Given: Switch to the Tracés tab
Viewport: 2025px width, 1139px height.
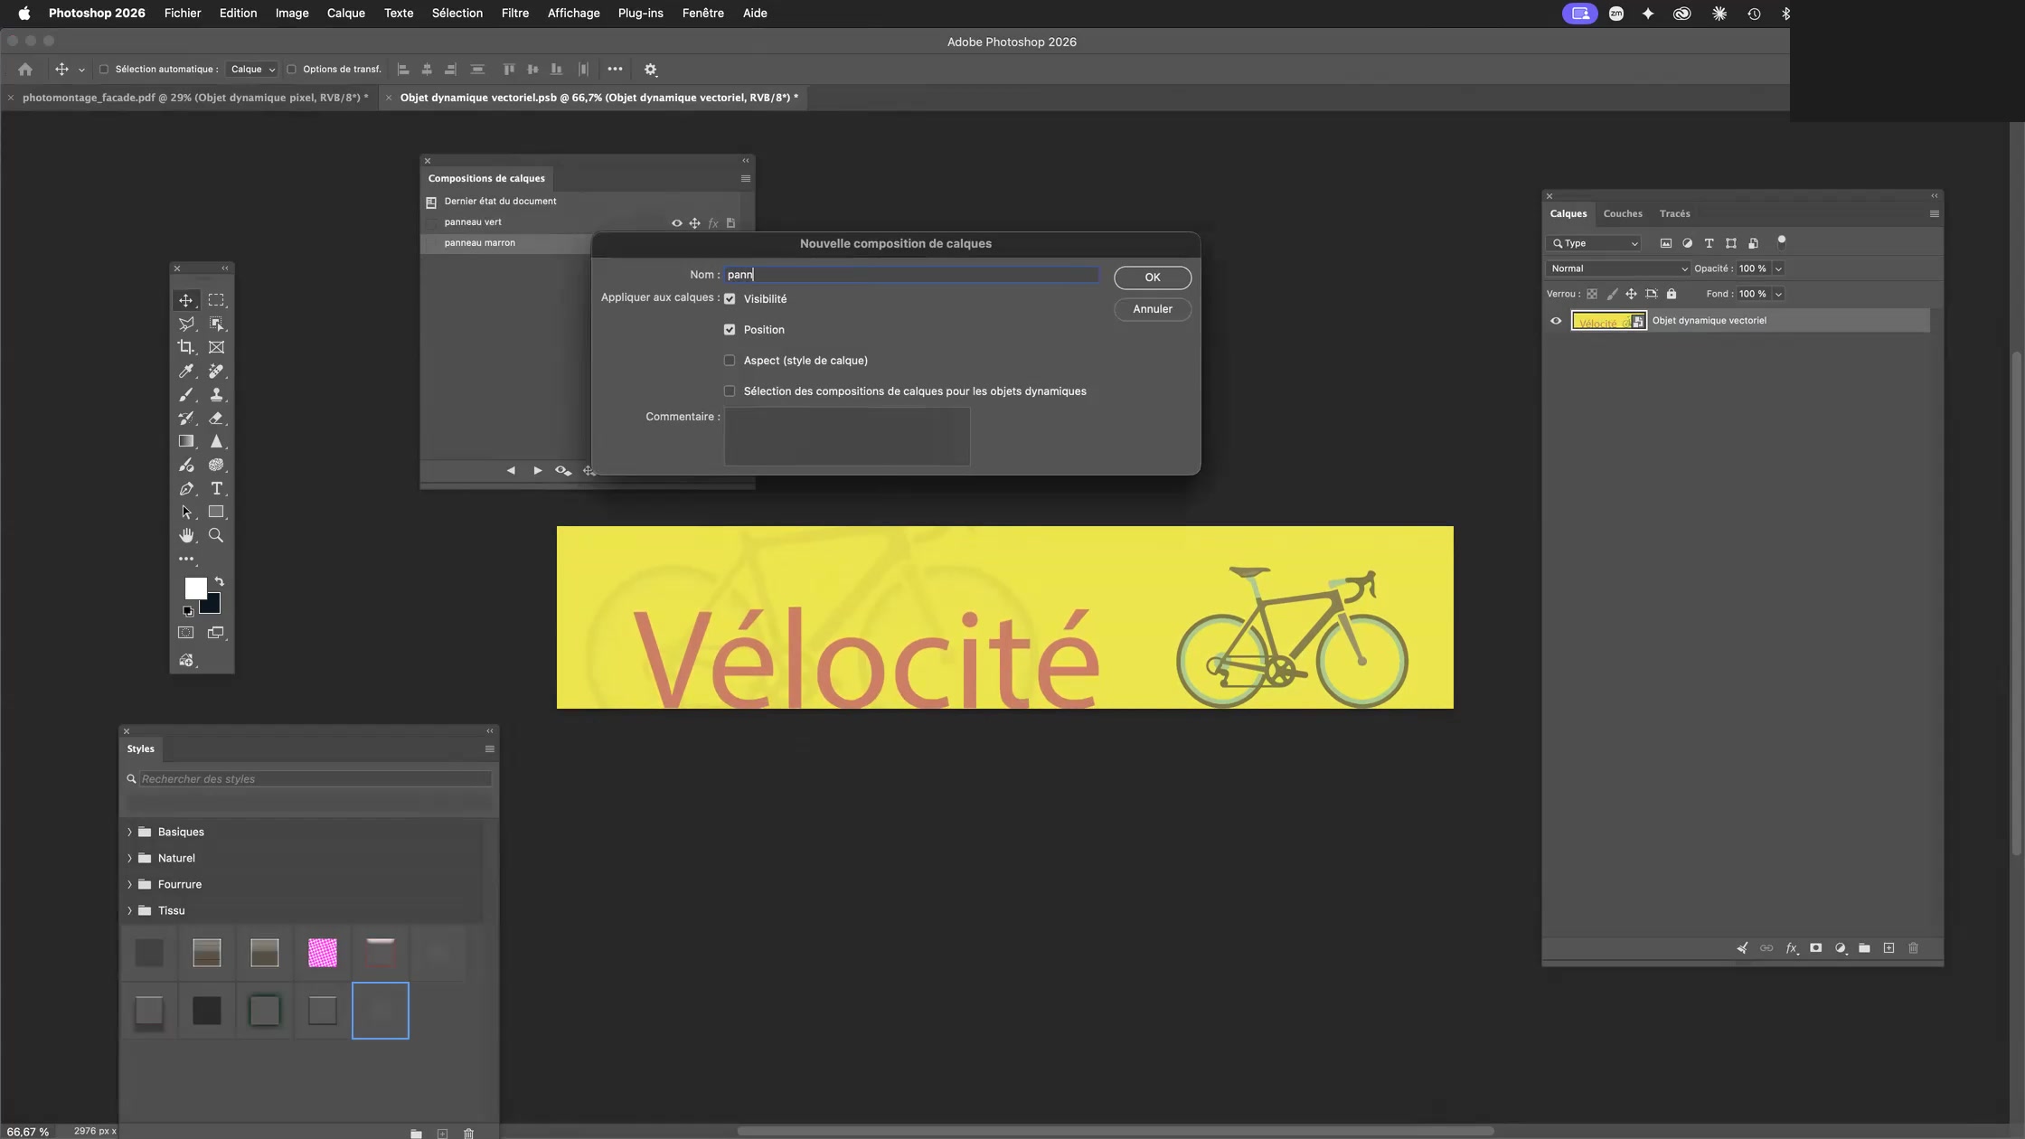Looking at the screenshot, I should [x=1674, y=213].
